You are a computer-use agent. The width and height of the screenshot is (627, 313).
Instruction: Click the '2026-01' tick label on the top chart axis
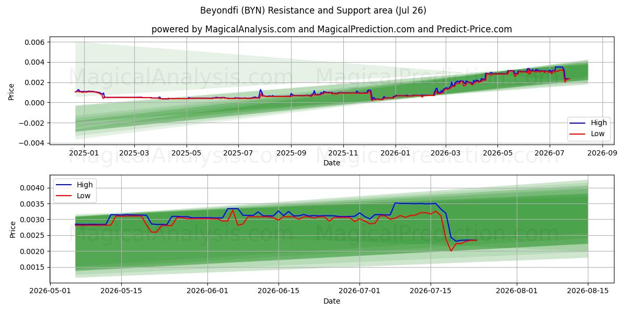tap(396, 153)
